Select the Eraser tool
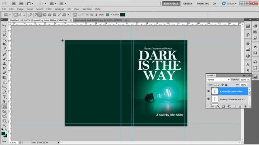The image size is (259, 145). coord(4,72)
